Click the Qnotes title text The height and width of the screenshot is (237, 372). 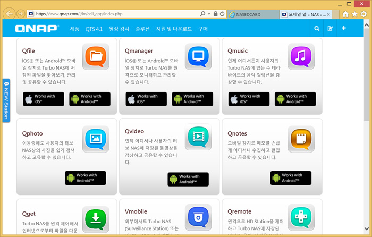(x=237, y=133)
